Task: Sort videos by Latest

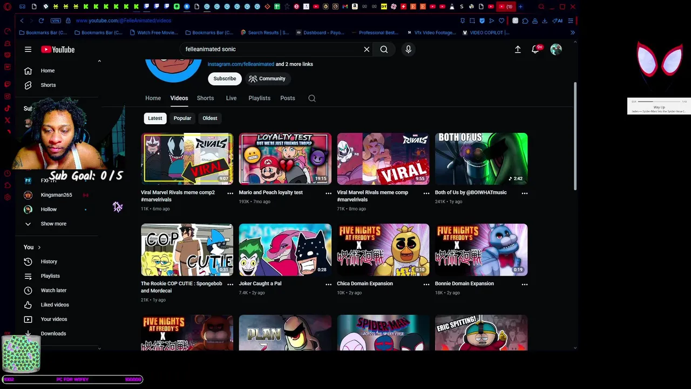Action: [155, 118]
